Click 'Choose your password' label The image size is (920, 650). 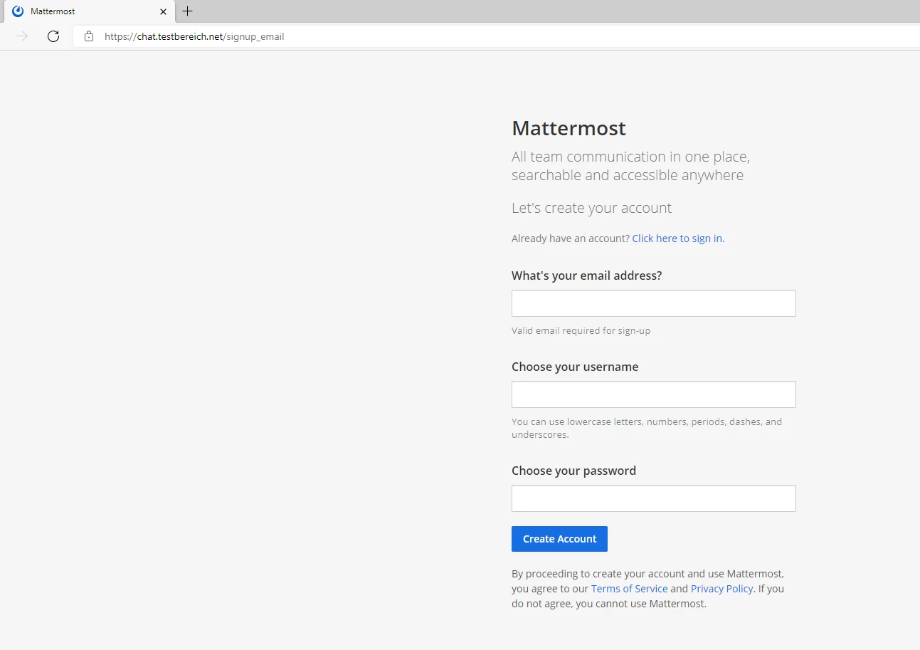[573, 471]
